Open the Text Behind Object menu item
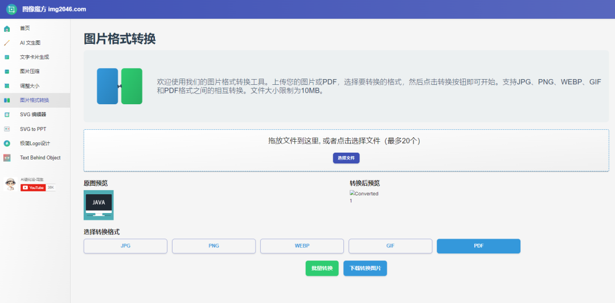Viewport: 615px width, 303px height. tap(40, 158)
